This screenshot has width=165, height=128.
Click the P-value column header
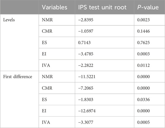point(148,7)
